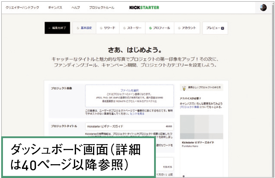This screenshot has width=275, height=178.
Task: Click the heading さあ、はじめよう。
Action: coord(135,50)
